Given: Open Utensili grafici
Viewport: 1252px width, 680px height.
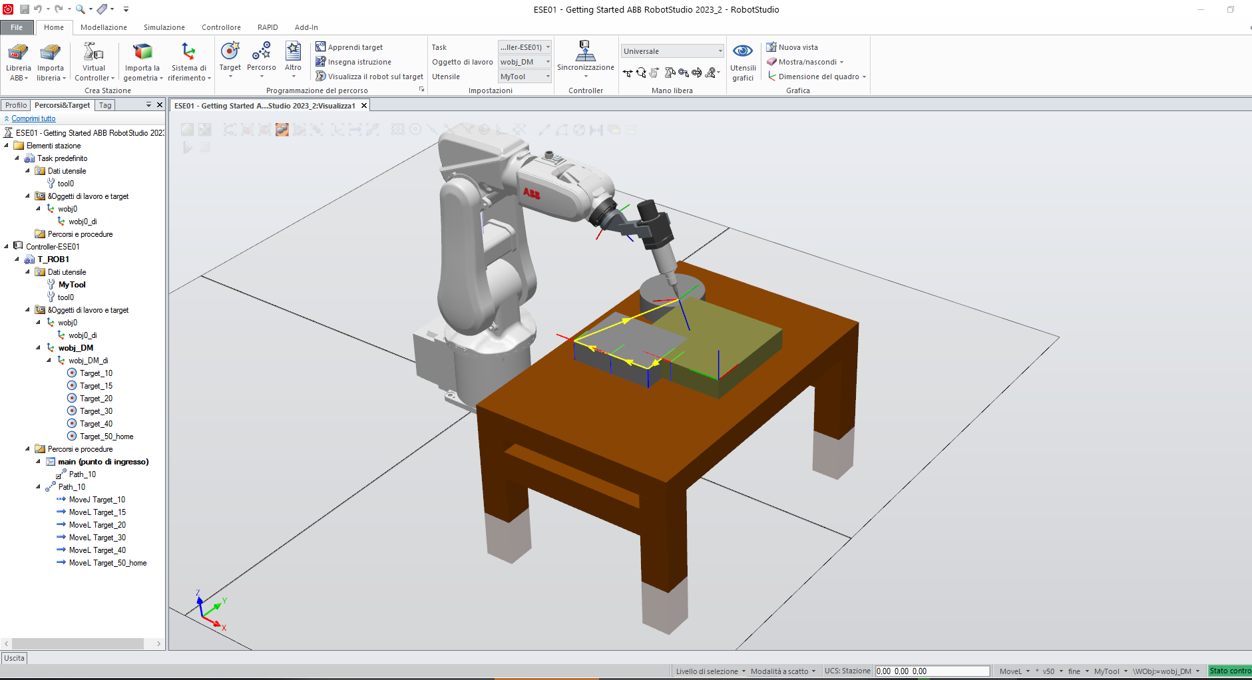Looking at the screenshot, I should click(x=742, y=61).
